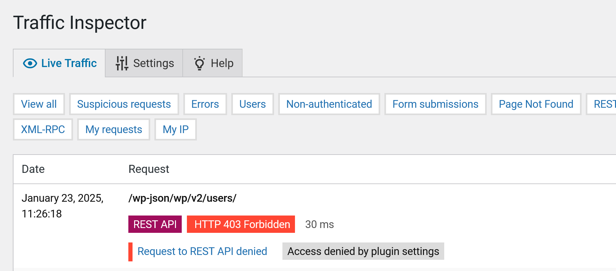Click the HTTP 403 Forbidden status badge
The height and width of the screenshot is (271, 616).
[x=242, y=224]
